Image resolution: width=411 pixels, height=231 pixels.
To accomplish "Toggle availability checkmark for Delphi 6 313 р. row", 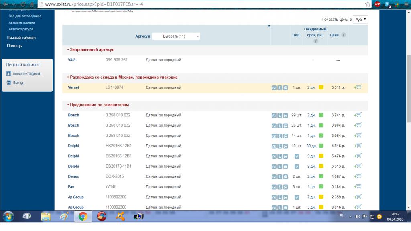I will 297,166.
